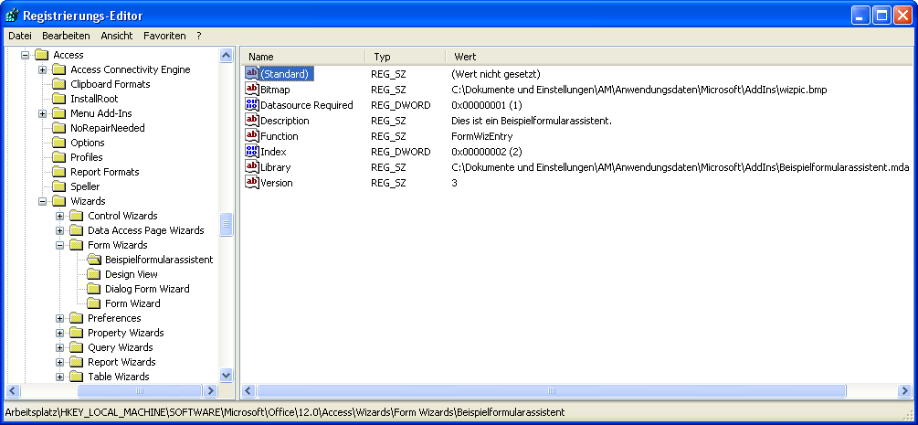Screen dimensions: 918x425
Task: Select the Datasource Required DWORD icon
Action: (252, 104)
